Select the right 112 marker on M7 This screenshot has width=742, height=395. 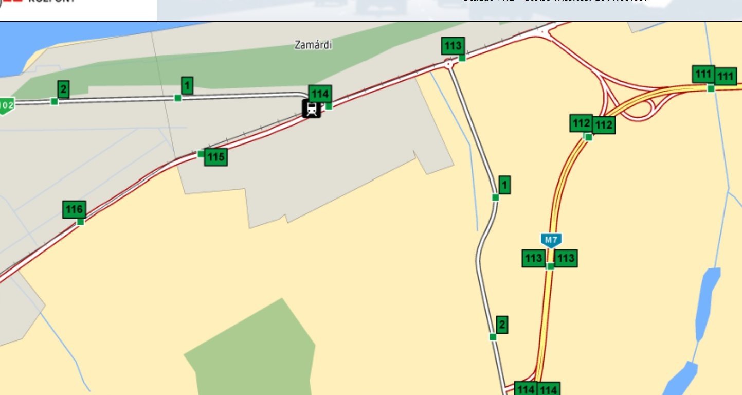point(604,125)
